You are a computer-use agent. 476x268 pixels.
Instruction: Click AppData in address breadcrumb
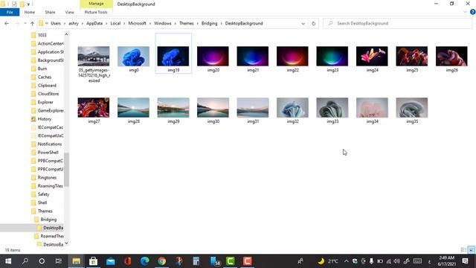coord(94,23)
